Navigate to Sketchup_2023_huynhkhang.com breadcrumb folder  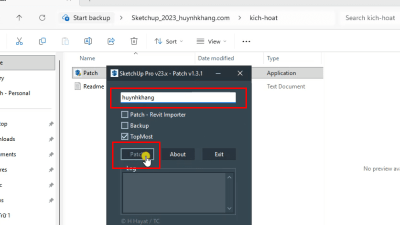(x=180, y=18)
